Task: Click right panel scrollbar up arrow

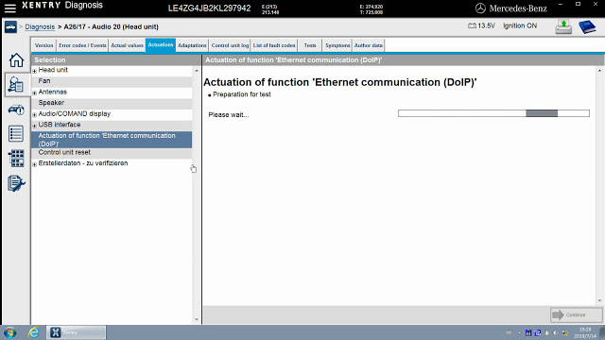Action: pyautogui.click(x=599, y=71)
